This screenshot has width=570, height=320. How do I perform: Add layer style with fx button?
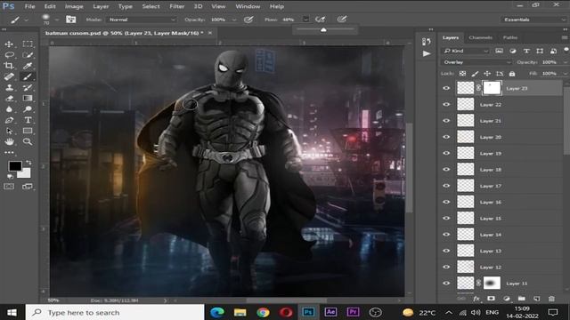click(476, 299)
